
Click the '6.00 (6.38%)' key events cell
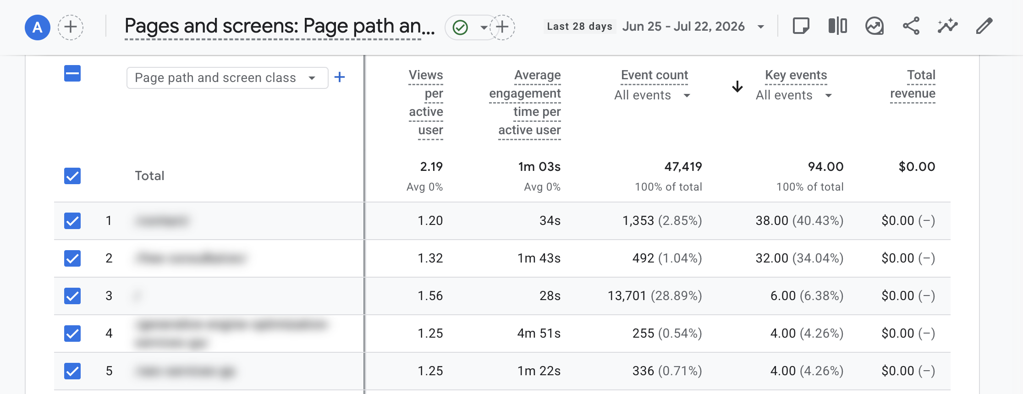[x=807, y=296]
